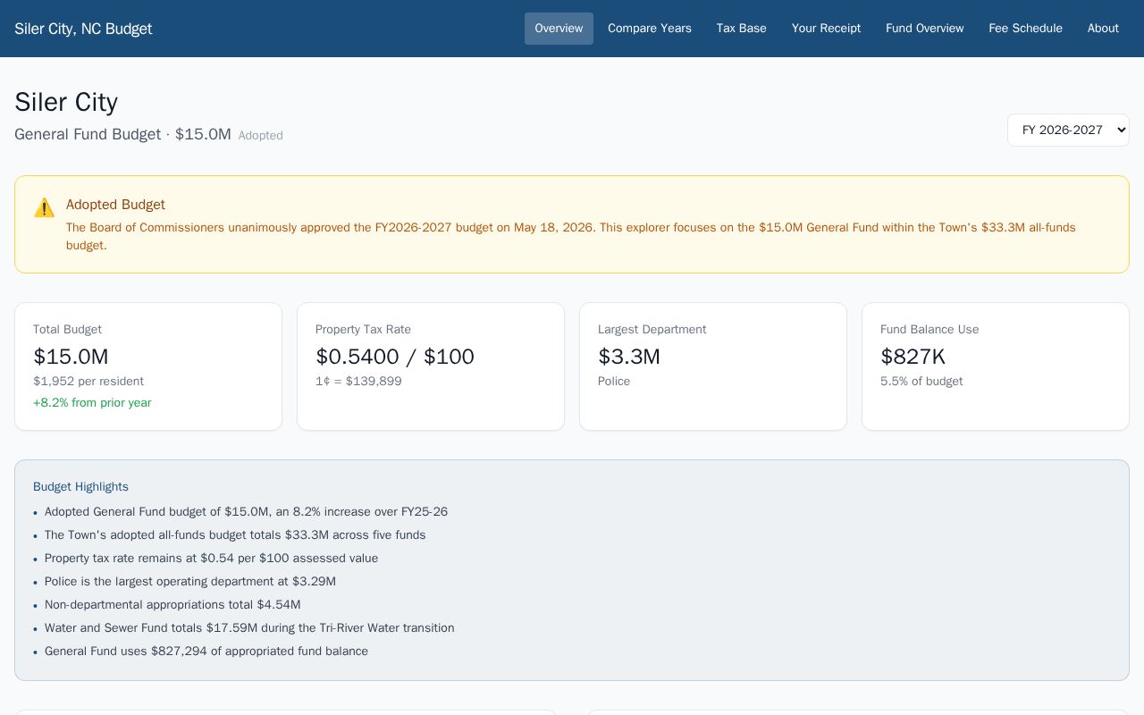
Task: Click the warning icon in Adopted Budget banner
Action: (x=44, y=208)
